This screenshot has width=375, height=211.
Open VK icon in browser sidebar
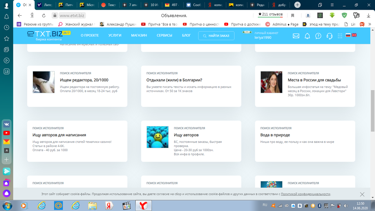pos(6,124)
